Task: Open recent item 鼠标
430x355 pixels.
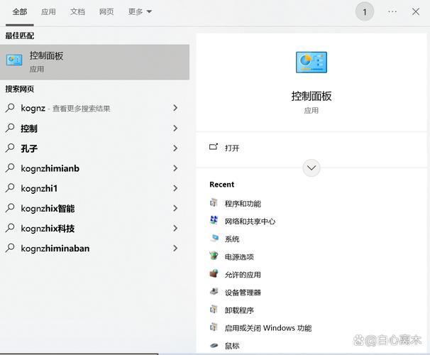Action: click(232, 346)
